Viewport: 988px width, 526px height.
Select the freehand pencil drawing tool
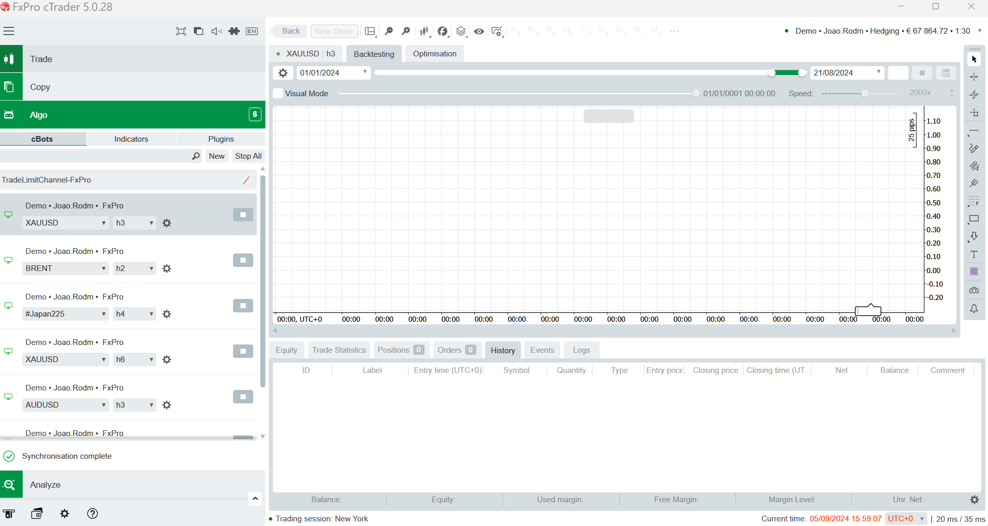pos(974,148)
